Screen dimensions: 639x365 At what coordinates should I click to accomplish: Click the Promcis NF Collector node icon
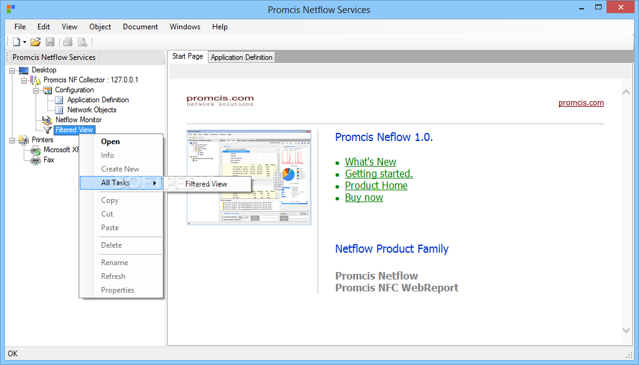(36, 80)
